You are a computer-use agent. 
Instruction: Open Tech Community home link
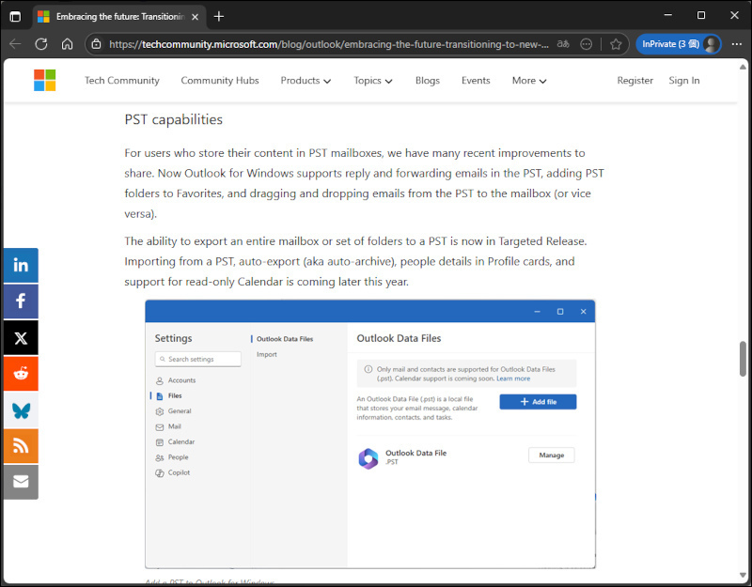pos(122,81)
